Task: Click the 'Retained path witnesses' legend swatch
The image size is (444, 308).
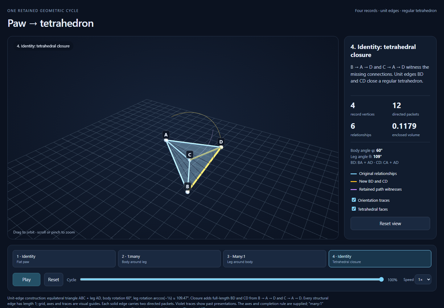Action: click(354, 189)
